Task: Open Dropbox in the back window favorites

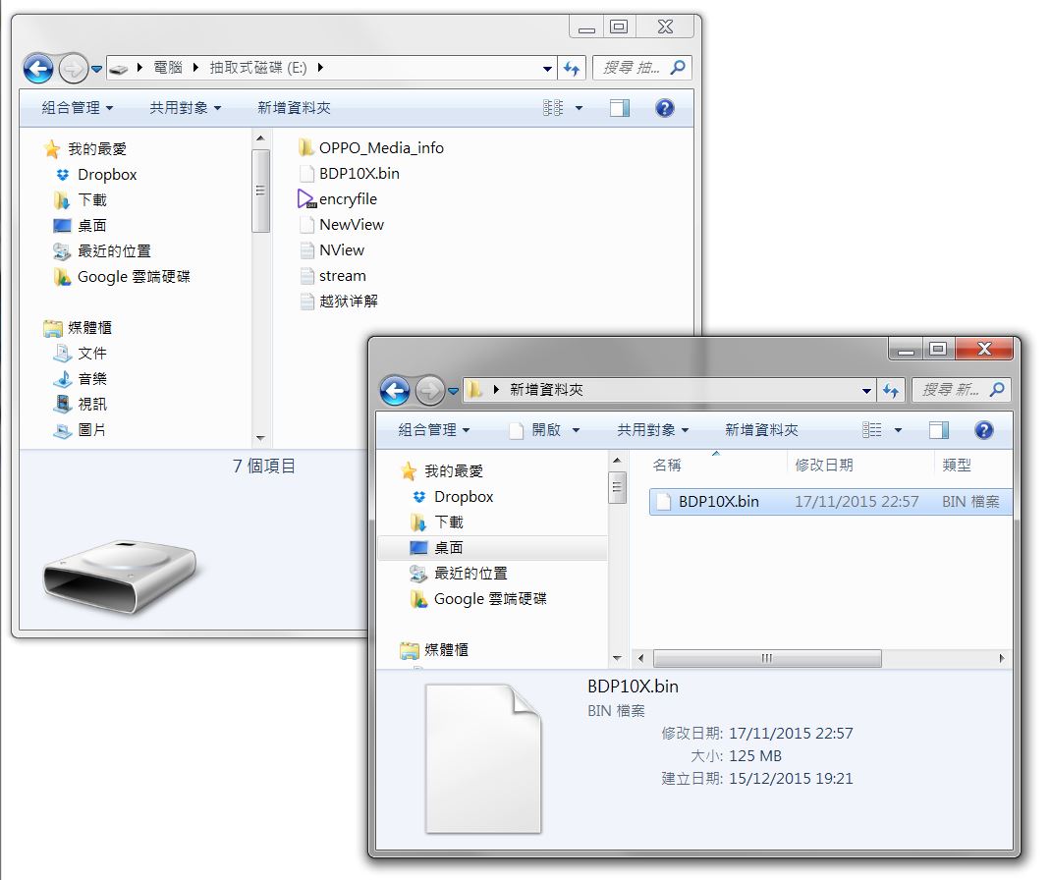Action: pyautogui.click(x=106, y=175)
